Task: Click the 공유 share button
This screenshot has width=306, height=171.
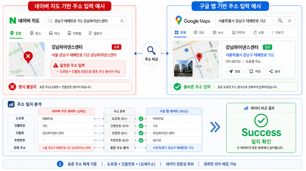Action: pos(274,71)
